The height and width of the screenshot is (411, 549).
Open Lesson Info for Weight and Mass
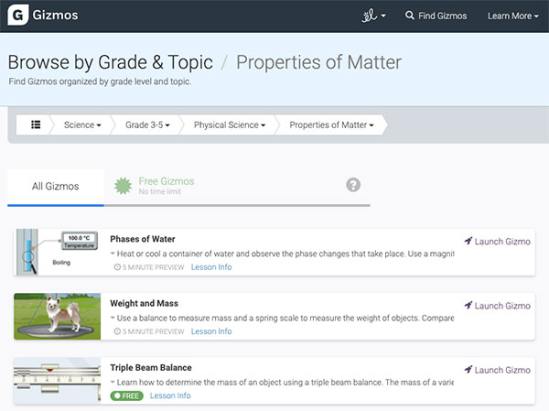point(210,331)
